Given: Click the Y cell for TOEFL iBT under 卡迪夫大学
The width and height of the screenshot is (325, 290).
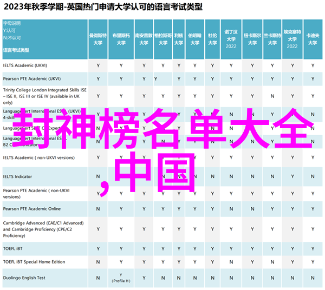Looking at the screenshot, I should click(x=313, y=249).
